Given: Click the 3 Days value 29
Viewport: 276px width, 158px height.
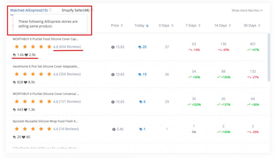Looking at the screenshot, I should 167,102.
